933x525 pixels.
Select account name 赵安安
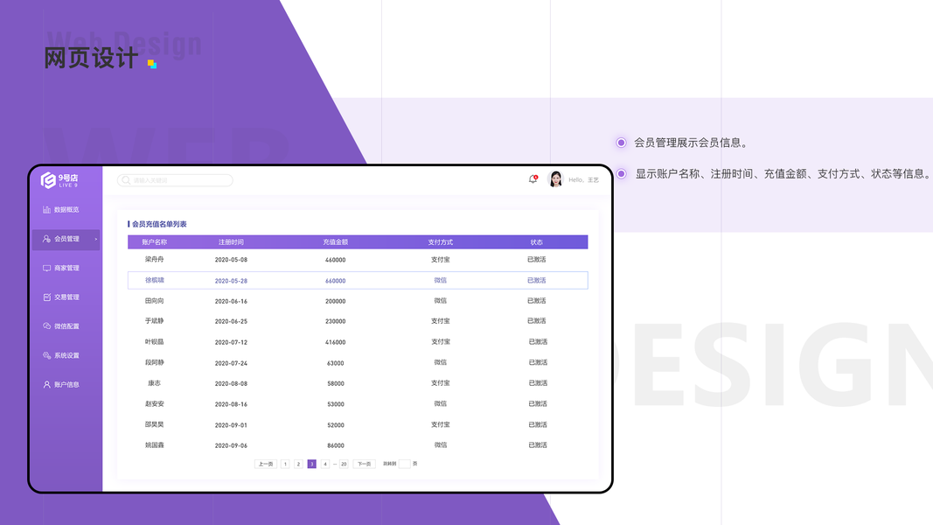click(x=154, y=403)
